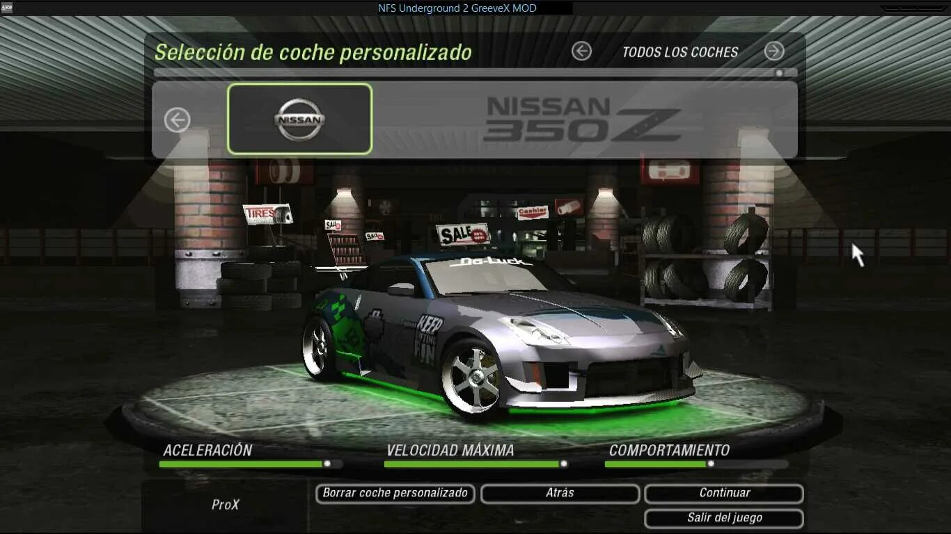Click the Velocidad Máxima stat bar
The width and height of the screenshot is (951, 534).
click(x=476, y=464)
